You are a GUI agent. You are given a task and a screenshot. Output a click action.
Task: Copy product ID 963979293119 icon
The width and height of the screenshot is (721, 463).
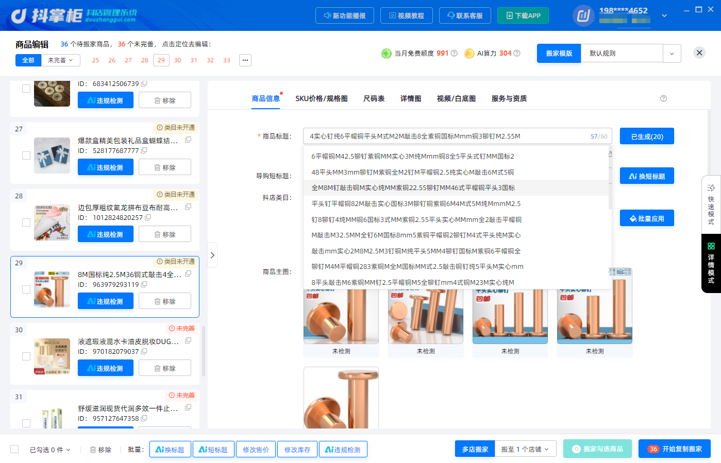pyautogui.click(x=144, y=284)
